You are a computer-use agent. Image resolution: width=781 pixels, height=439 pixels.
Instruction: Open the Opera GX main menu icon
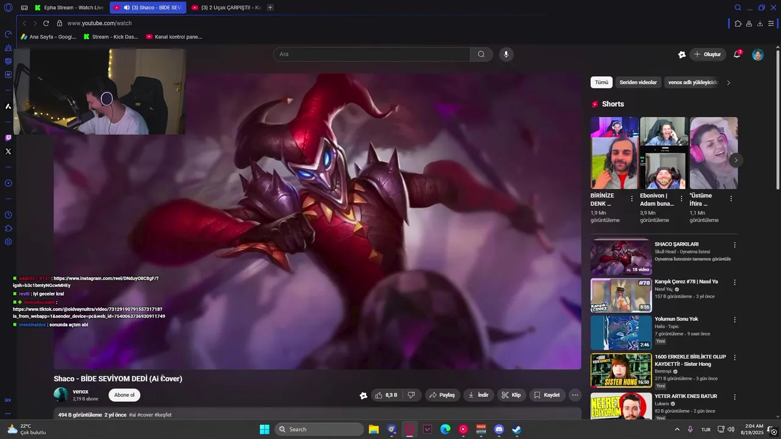[8, 7]
